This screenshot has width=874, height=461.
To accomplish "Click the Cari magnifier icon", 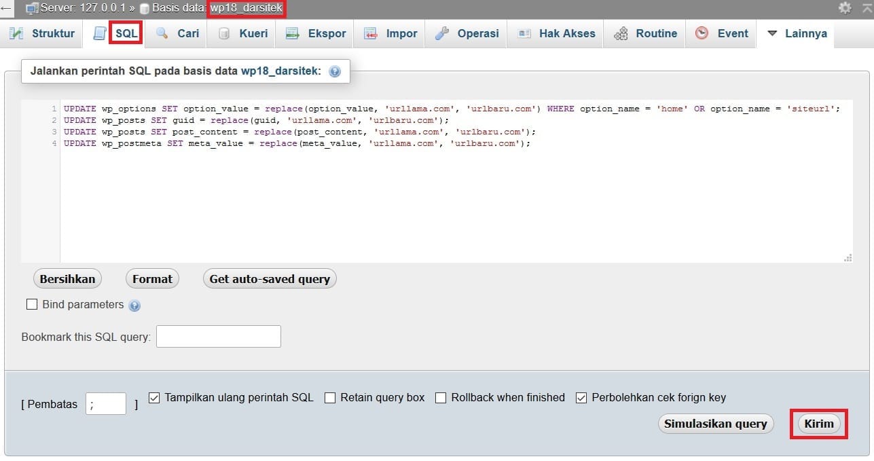I will pyautogui.click(x=162, y=33).
